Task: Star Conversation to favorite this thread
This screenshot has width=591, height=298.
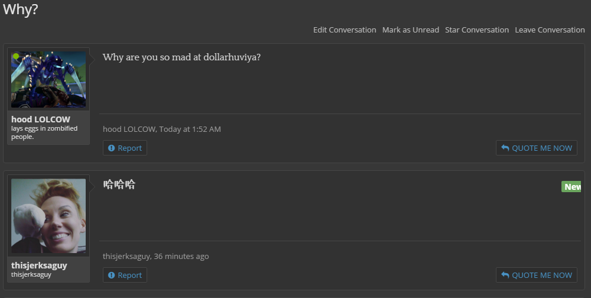Action: 477,30
